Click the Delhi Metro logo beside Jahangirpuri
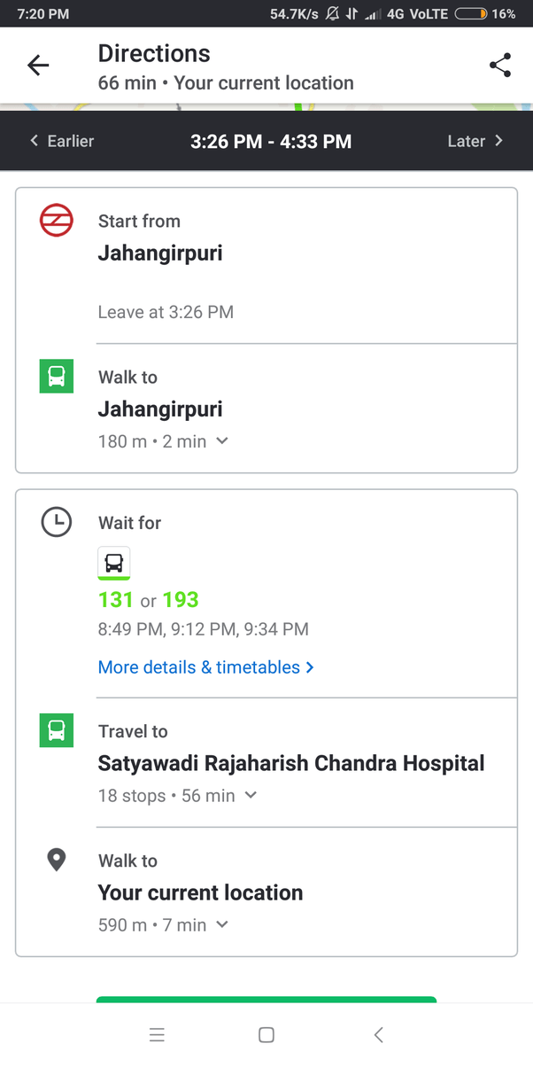 (56, 221)
